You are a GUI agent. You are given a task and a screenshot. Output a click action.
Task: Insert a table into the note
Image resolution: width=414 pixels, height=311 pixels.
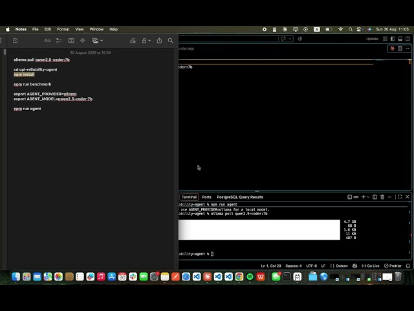click(x=71, y=40)
